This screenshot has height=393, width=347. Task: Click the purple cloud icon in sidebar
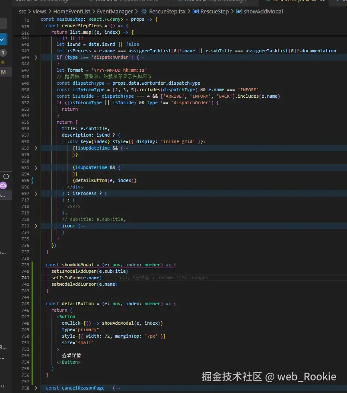[x=3, y=185]
